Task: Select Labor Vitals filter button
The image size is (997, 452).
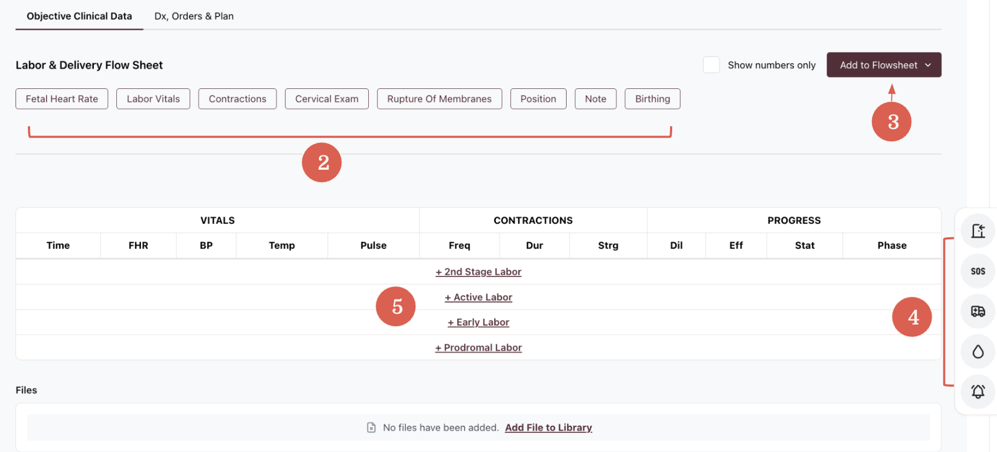Action: (153, 99)
